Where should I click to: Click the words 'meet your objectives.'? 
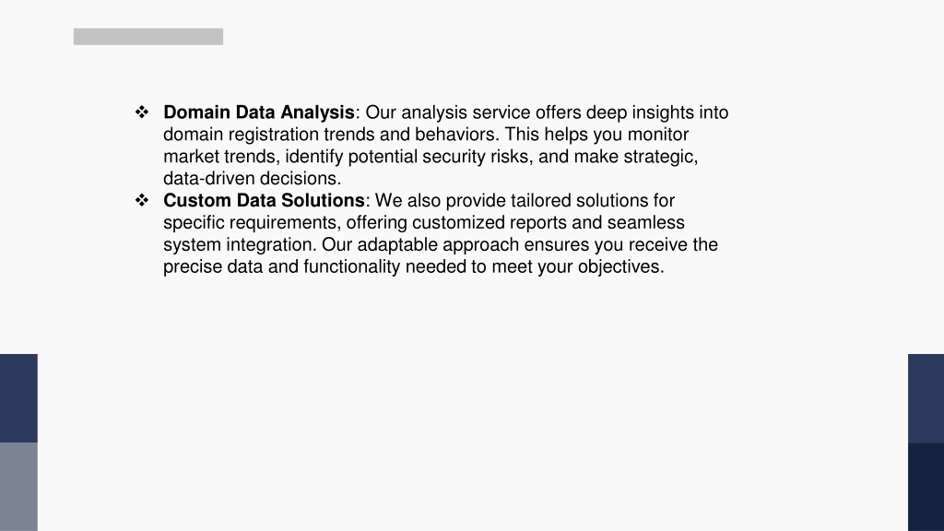[x=577, y=266]
